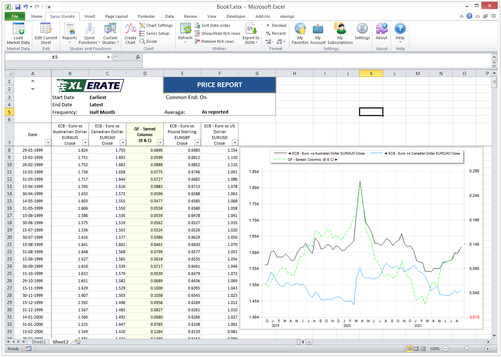Expand the Name Box dropdown arrow

[108, 57]
